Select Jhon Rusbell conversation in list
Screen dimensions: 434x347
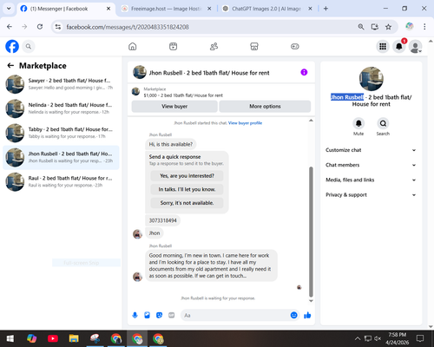pyautogui.click(x=61, y=157)
